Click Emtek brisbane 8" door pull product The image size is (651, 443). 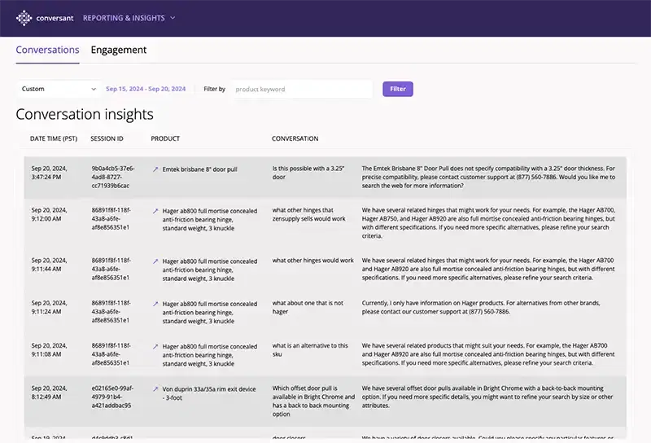pyautogui.click(x=199, y=169)
